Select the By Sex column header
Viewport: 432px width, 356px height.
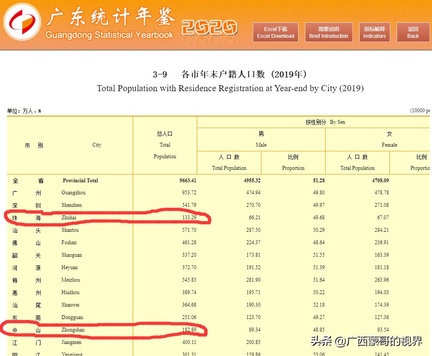(325, 122)
